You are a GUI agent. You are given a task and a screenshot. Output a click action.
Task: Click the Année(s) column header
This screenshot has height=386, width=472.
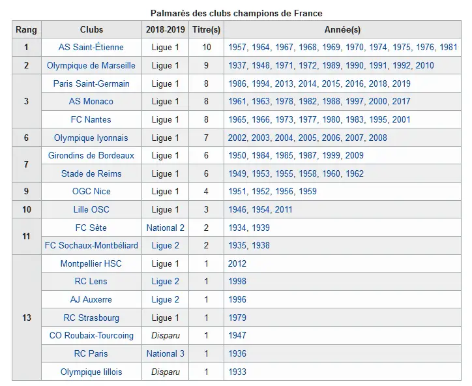click(342, 29)
